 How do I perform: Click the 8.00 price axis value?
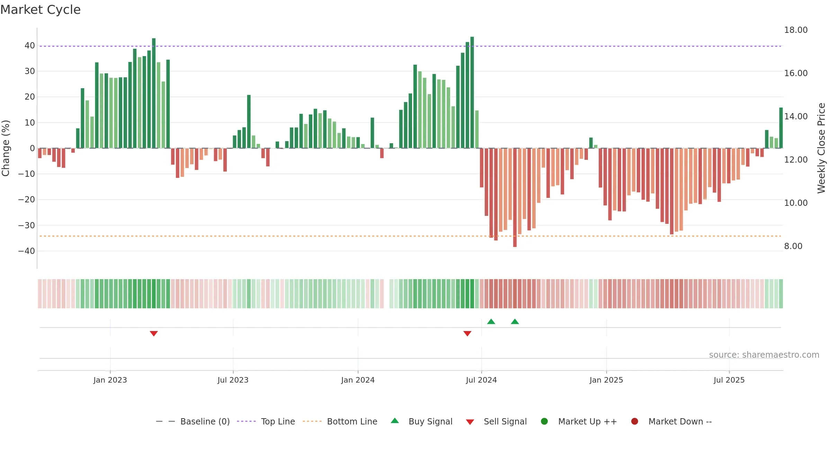point(793,246)
